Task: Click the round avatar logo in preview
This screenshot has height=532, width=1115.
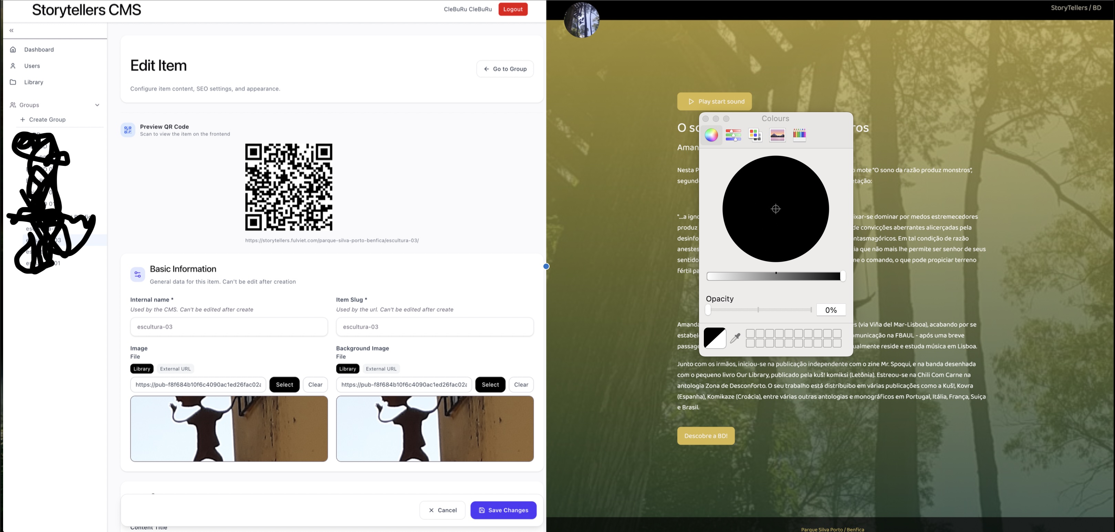Action: (x=582, y=20)
